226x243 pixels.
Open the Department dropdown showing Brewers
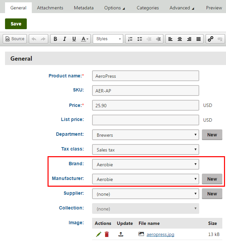pos(146,135)
